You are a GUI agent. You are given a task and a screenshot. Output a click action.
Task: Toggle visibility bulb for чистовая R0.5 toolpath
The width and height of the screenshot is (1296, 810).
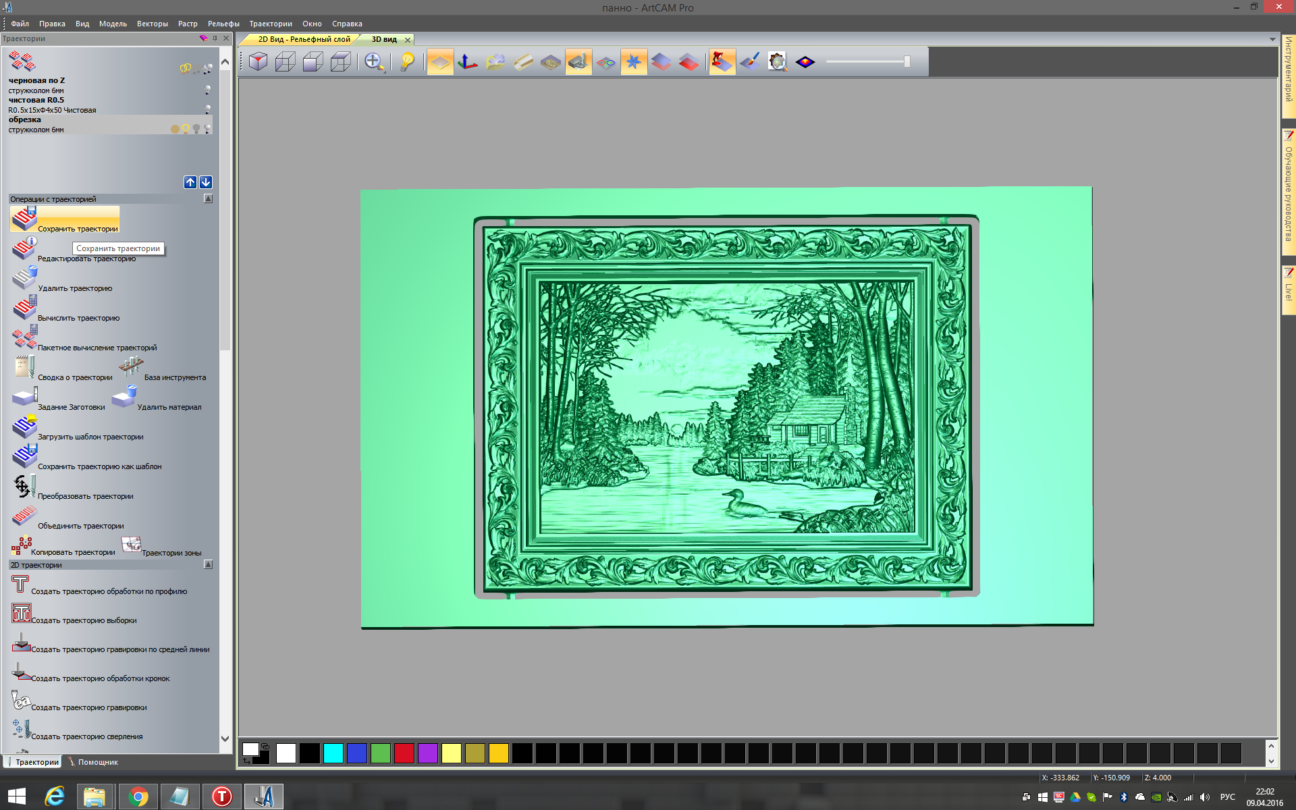pyautogui.click(x=207, y=108)
